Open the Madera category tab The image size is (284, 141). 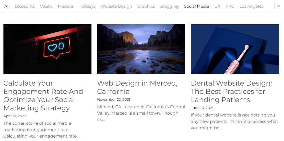(x=65, y=6)
